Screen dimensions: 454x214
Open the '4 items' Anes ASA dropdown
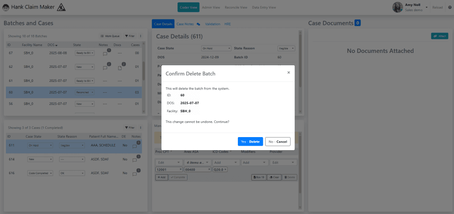[x=197, y=162]
